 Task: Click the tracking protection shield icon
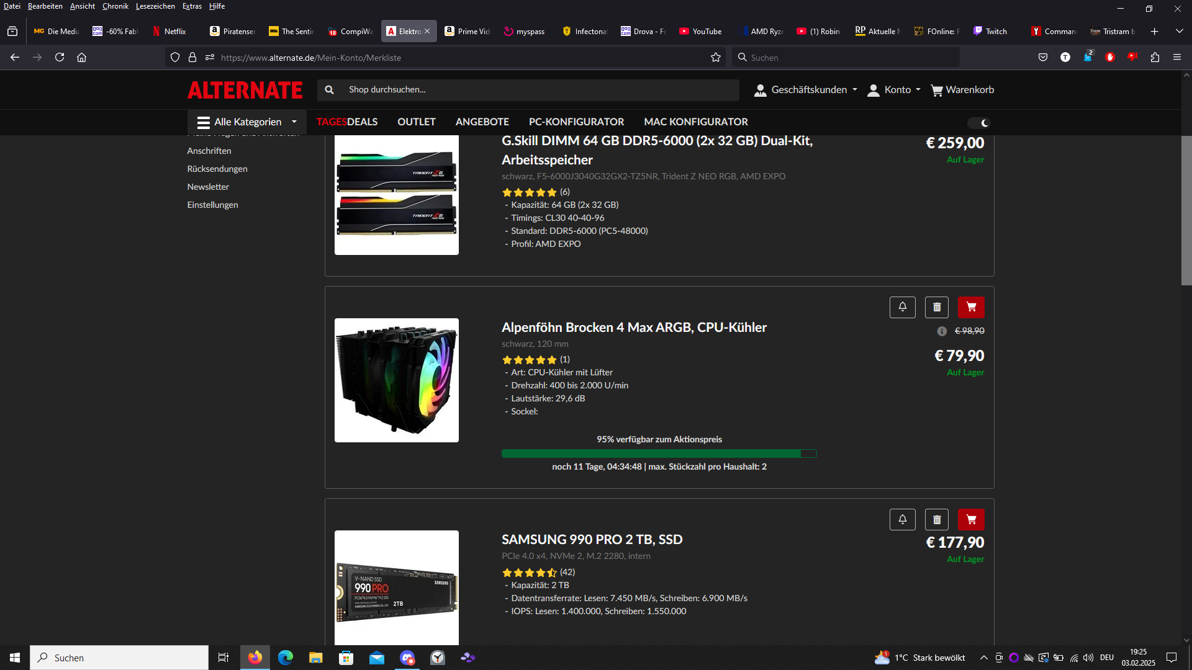pos(175,57)
